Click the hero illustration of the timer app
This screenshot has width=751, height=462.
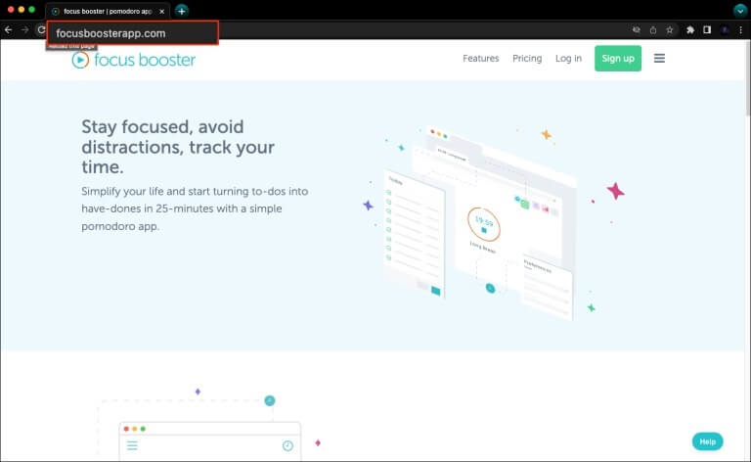pyautogui.click(x=493, y=223)
